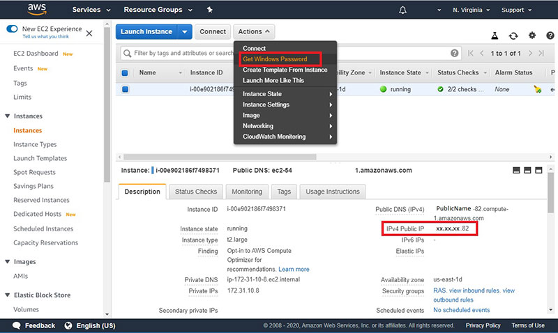
Task: Collapse the Instances sidebar section
Action: click(8, 116)
